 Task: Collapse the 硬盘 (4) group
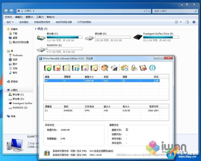click(x=35, y=29)
